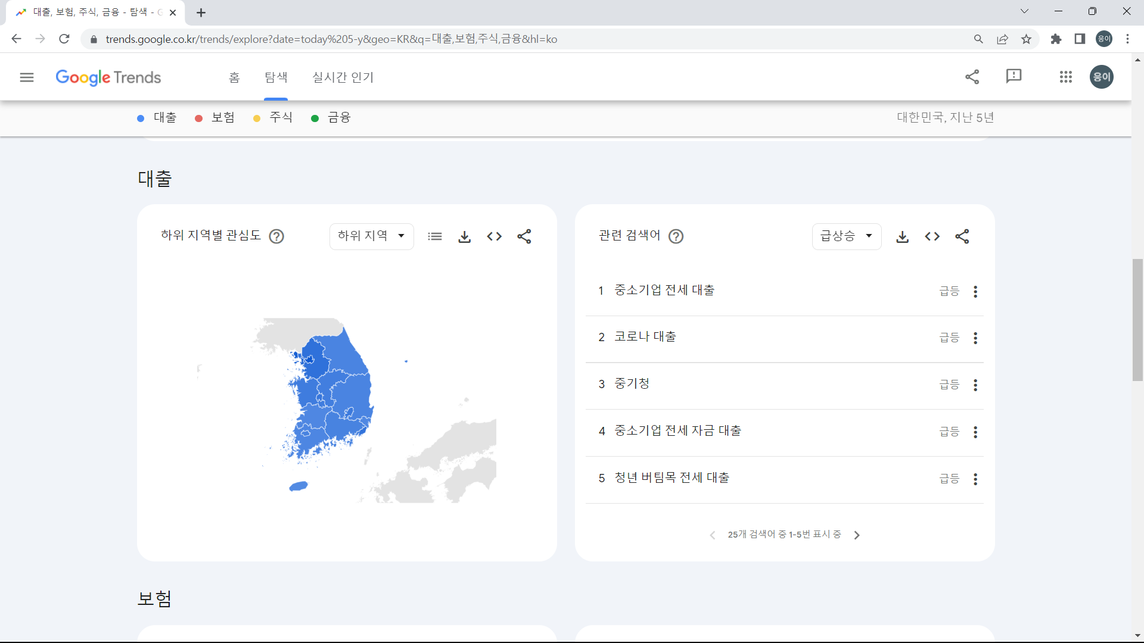Download the 관련 검색어 list as CSV

click(x=903, y=236)
